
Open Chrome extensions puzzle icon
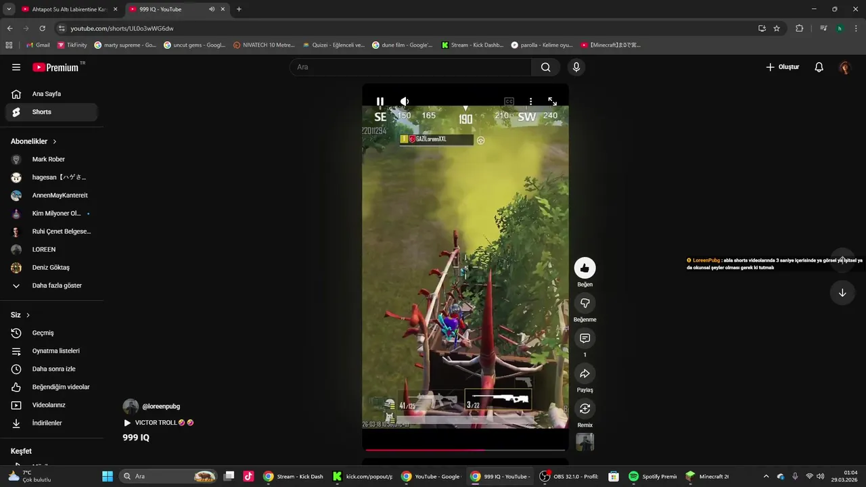(799, 28)
